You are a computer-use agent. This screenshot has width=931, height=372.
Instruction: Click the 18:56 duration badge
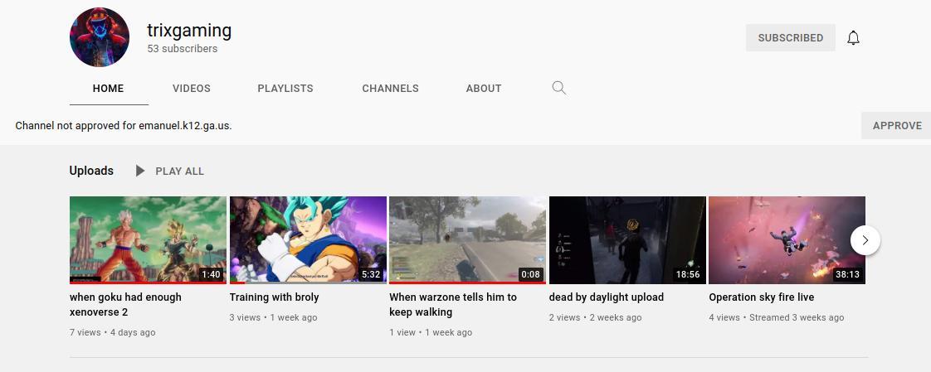[688, 275]
